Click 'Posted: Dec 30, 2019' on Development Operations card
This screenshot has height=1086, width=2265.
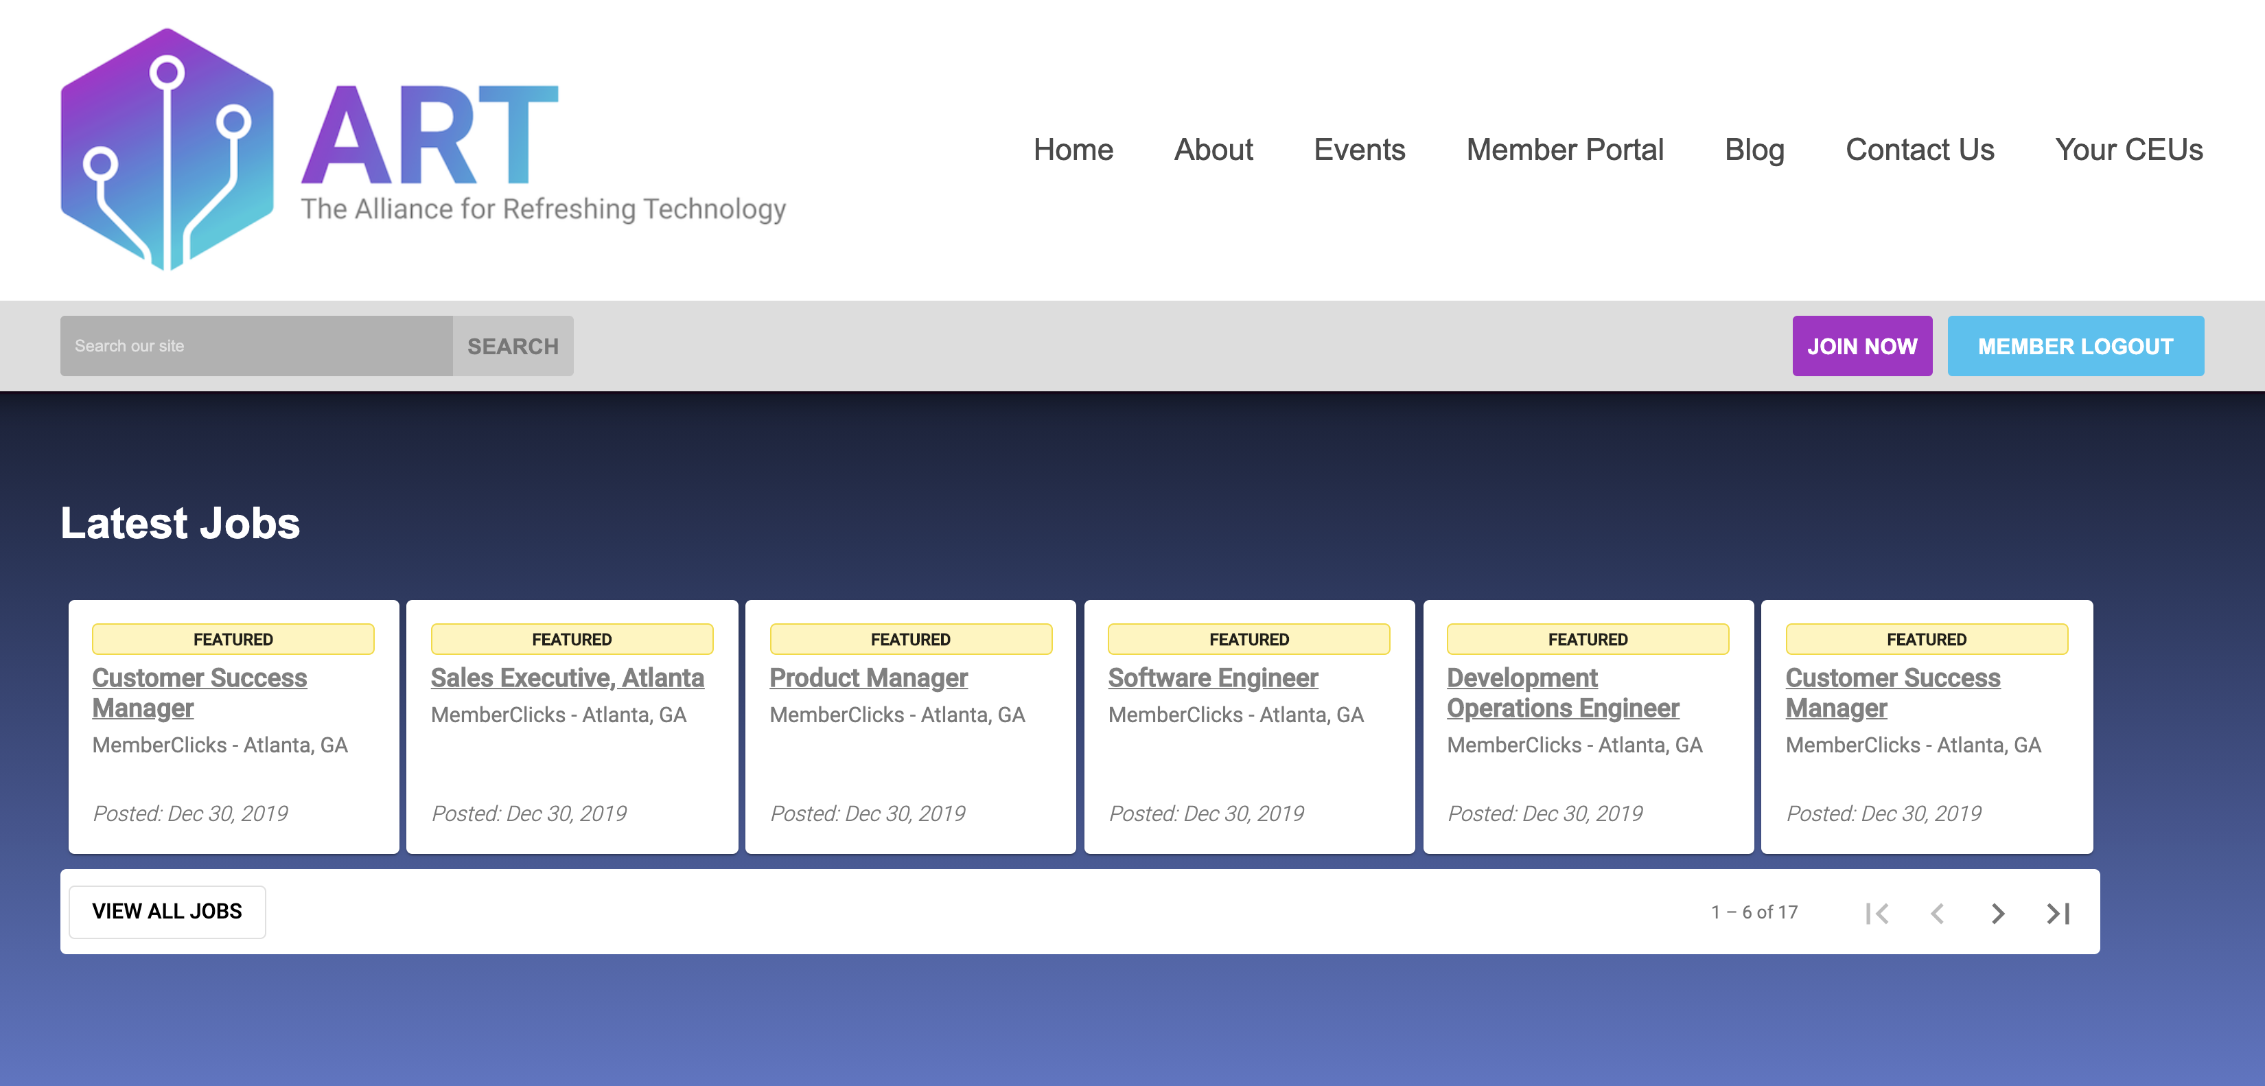[x=1544, y=813]
